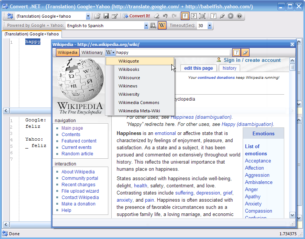Toggle the T text icon on main toolbar
The height and width of the screenshot is (239, 305).
pyautogui.click(x=213, y=16)
